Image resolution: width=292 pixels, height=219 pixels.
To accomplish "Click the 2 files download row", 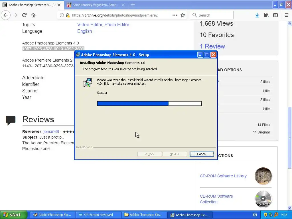I will (245, 82).
